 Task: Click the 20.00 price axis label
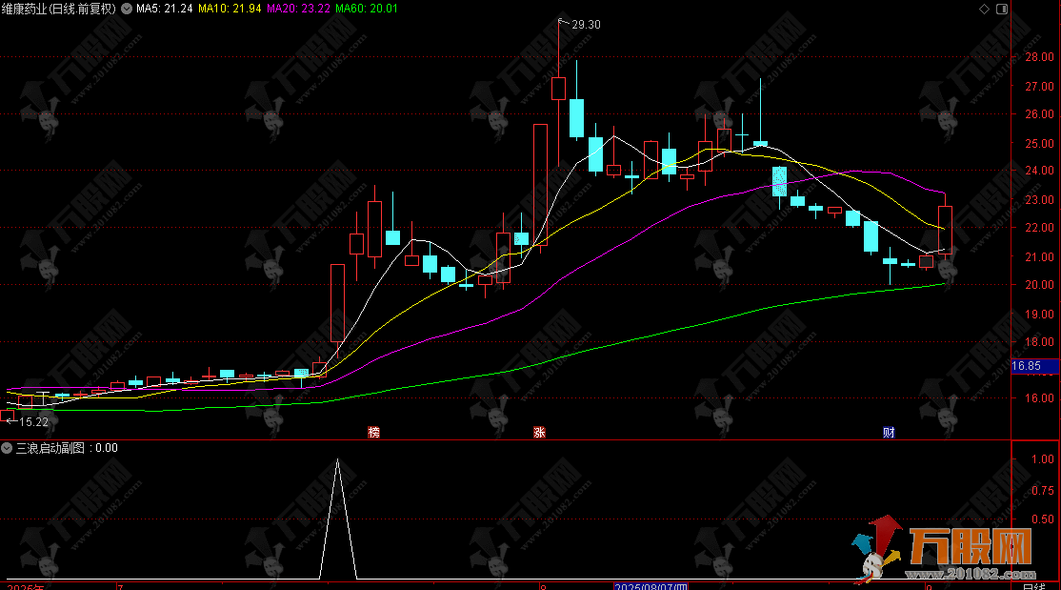tap(1039, 284)
